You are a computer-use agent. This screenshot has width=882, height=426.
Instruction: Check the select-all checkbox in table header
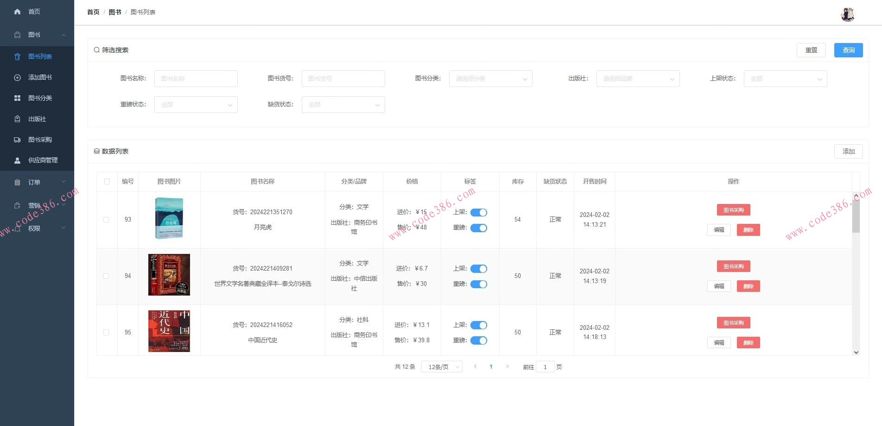(x=107, y=182)
